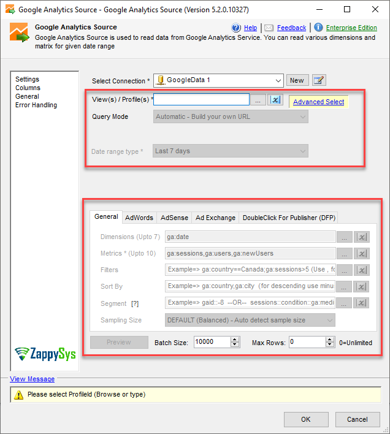Click the title bar application icon
390x434 pixels.
coord(10,9)
